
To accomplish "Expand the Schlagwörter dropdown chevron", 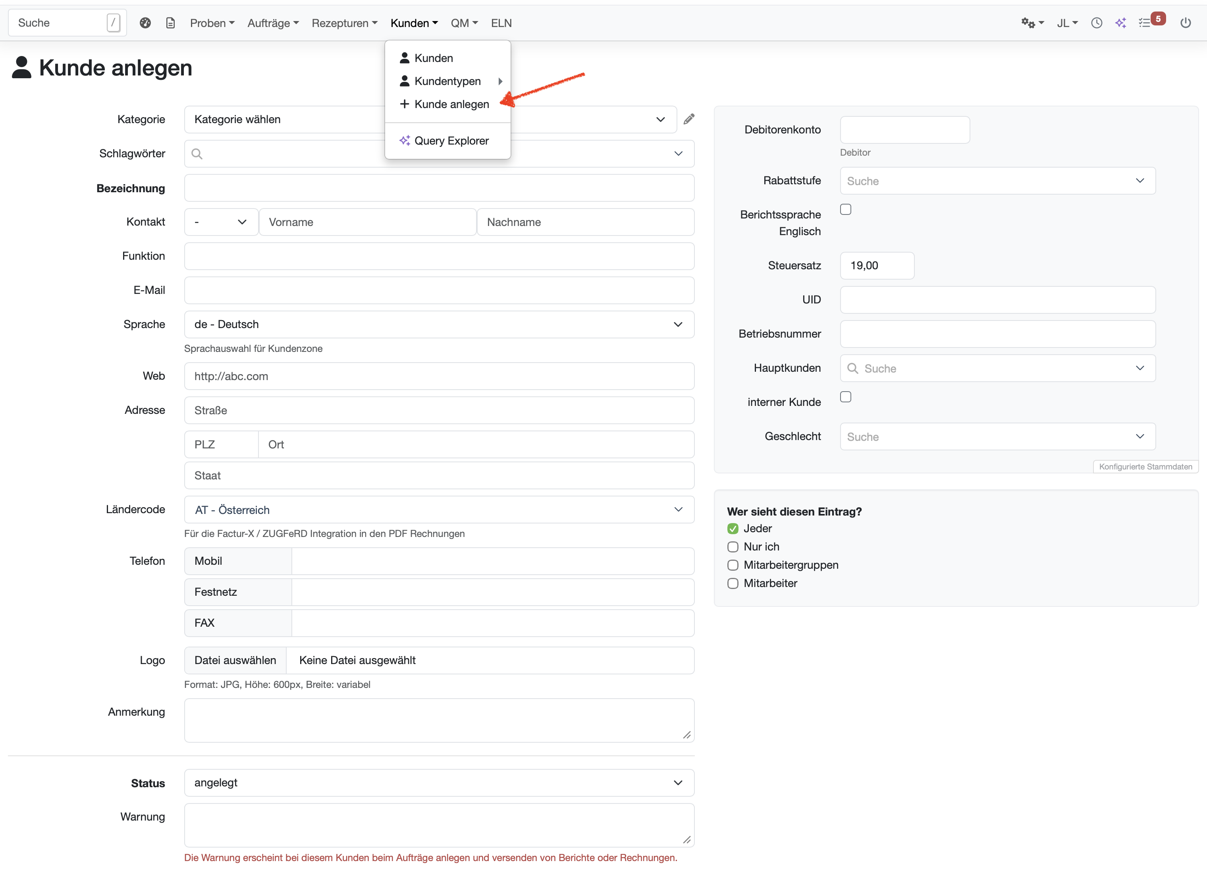I will click(x=678, y=154).
